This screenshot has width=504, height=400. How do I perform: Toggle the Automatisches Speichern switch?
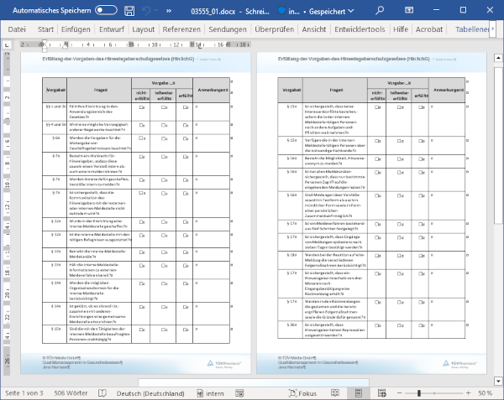click(x=106, y=10)
